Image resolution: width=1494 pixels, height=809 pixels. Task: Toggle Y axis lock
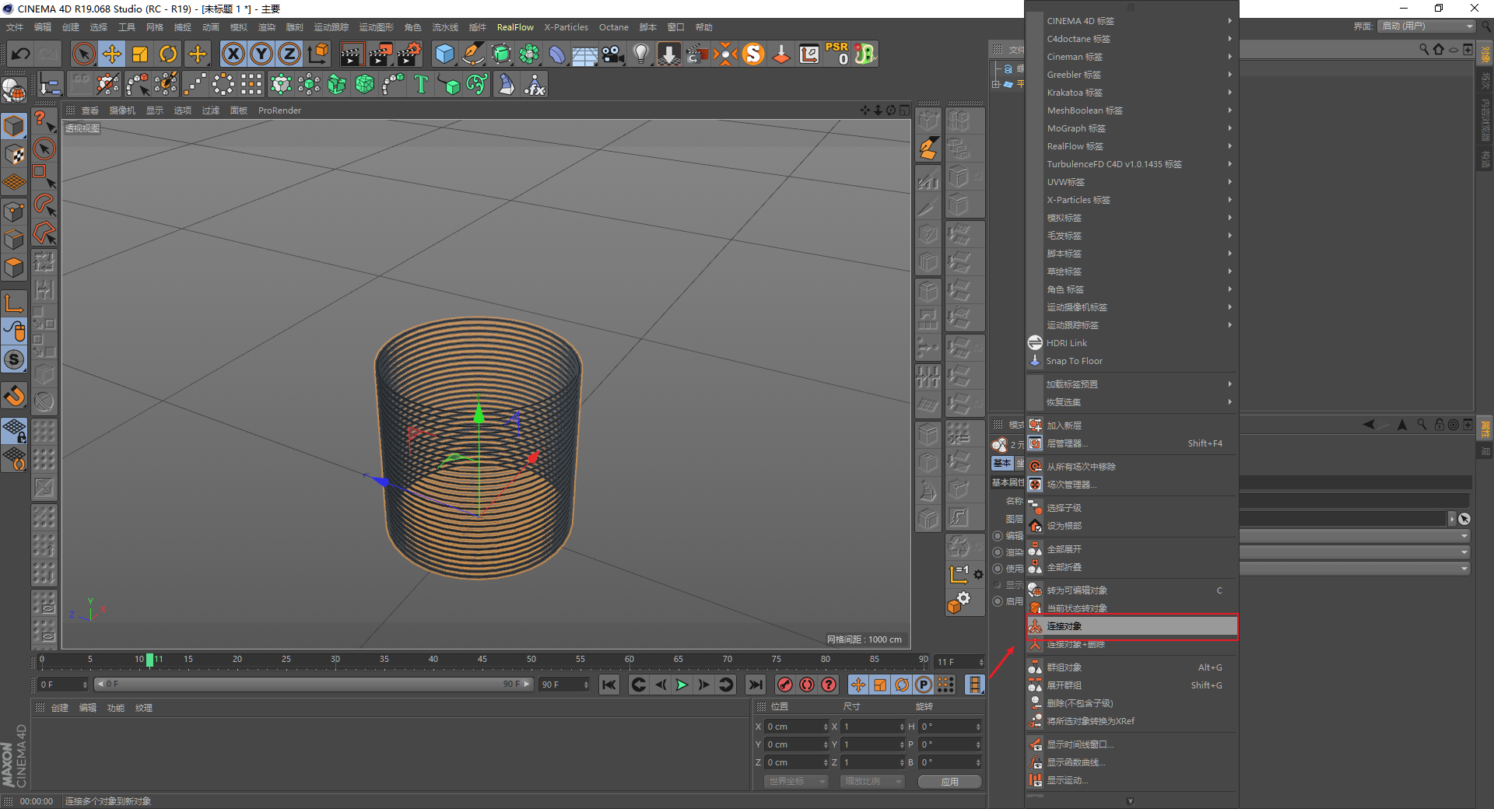[x=261, y=54]
